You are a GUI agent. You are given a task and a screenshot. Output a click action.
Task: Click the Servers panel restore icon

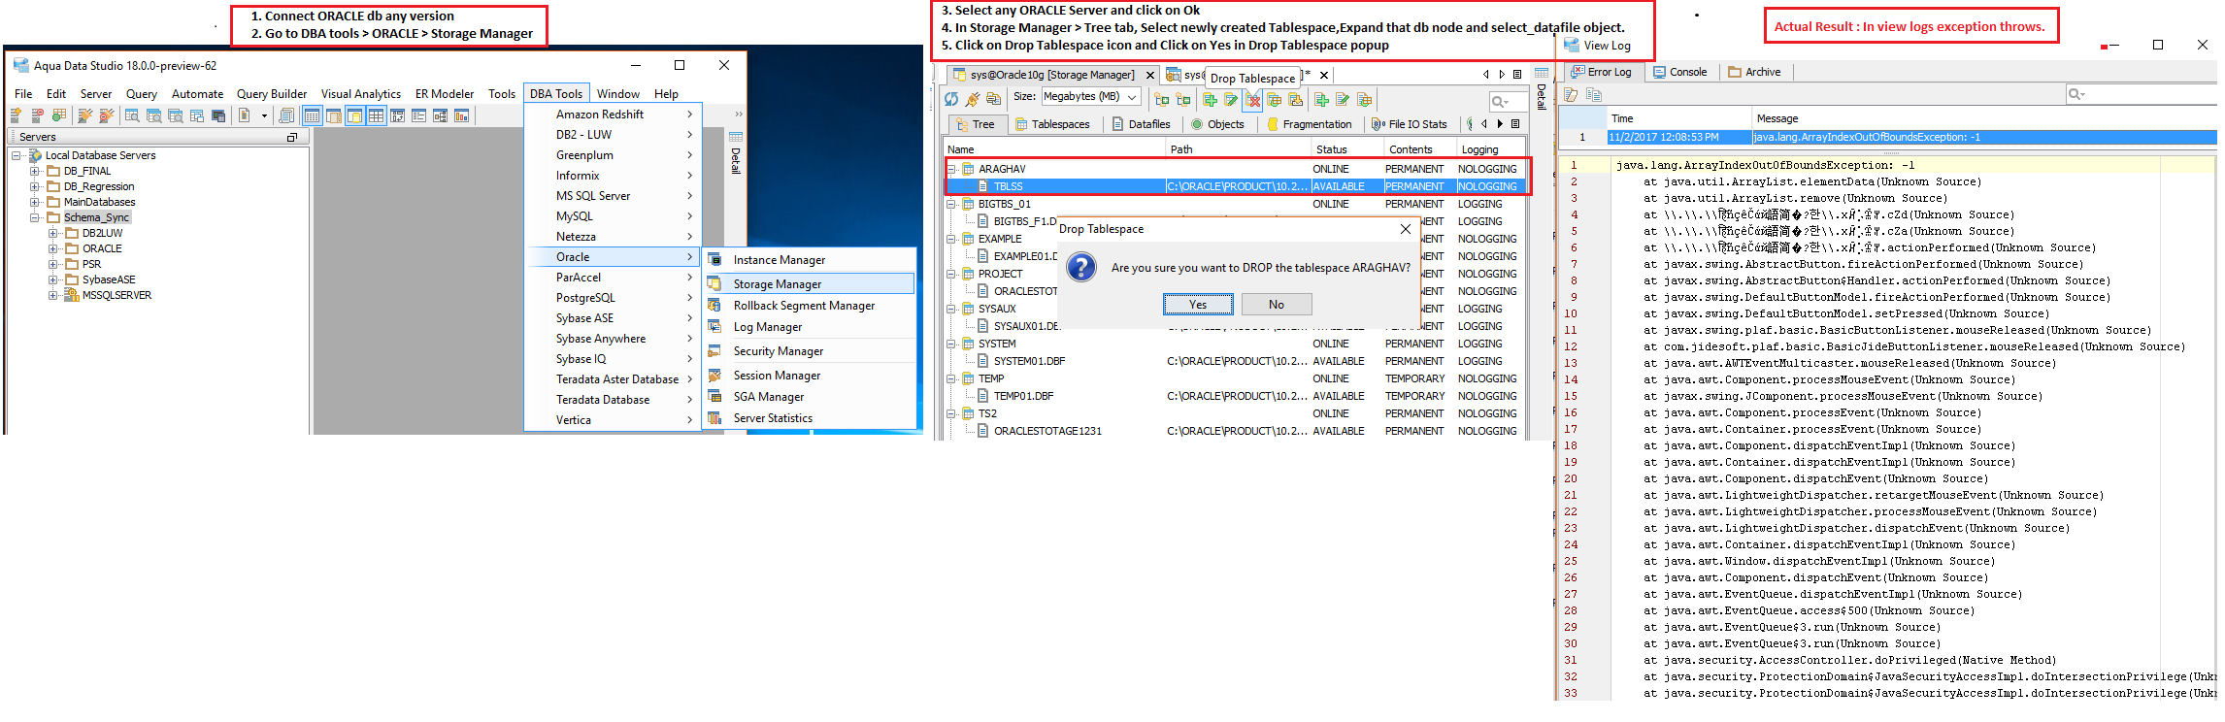(291, 137)
